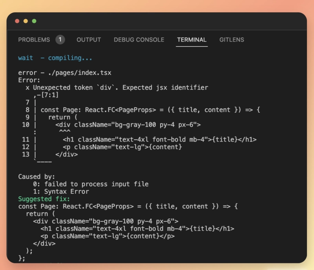Activate the TERMINAL tab
Viewport: 314px width, 270px height.
point(192,40)
